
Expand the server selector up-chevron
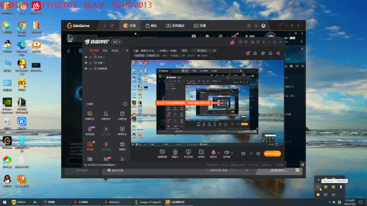(x=247, y=170)
